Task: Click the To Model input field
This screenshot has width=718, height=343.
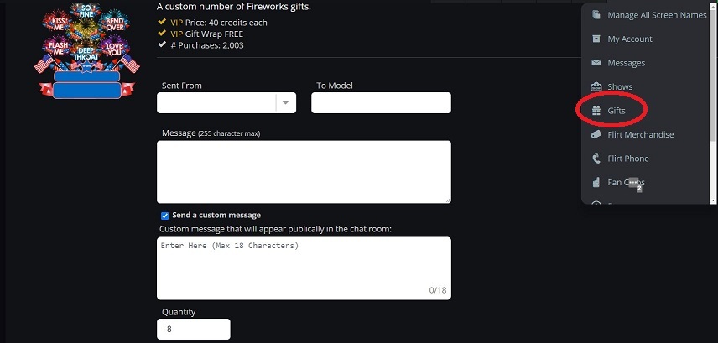Action: coord(381,102)
